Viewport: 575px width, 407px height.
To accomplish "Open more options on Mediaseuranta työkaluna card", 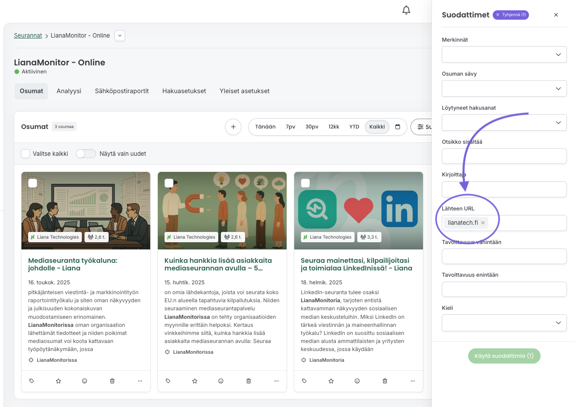I will [x=140, y=381].
